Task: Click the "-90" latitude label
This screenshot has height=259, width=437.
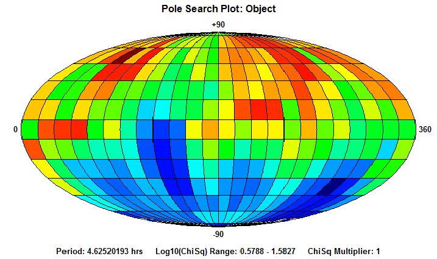Action: point(218,234)
